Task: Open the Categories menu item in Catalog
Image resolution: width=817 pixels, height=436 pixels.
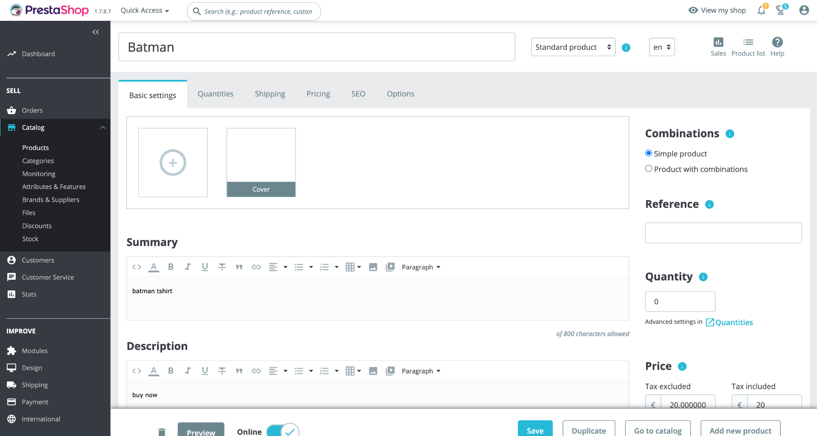Action: coord(38,161)
